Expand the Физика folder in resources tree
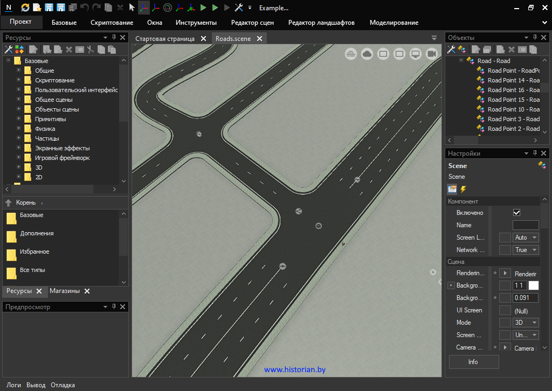The image size is (552, 391). pos(19,129)
